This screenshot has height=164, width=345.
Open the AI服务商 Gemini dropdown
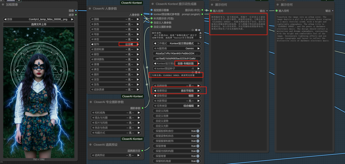(177, 48)
